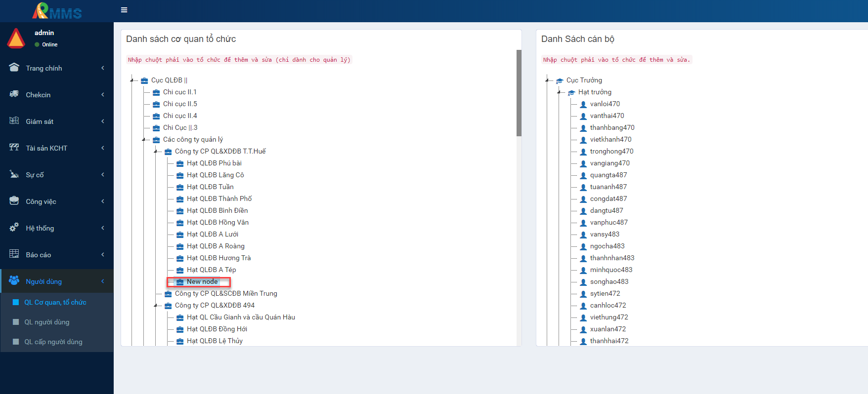Click user icon beside thanhhai472

(x=583, y=341)
